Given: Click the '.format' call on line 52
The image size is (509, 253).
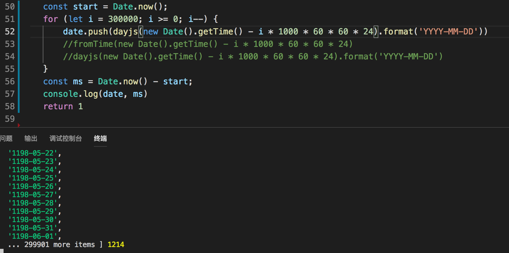Looking at the screenshot, I should [x=396, y=31].
